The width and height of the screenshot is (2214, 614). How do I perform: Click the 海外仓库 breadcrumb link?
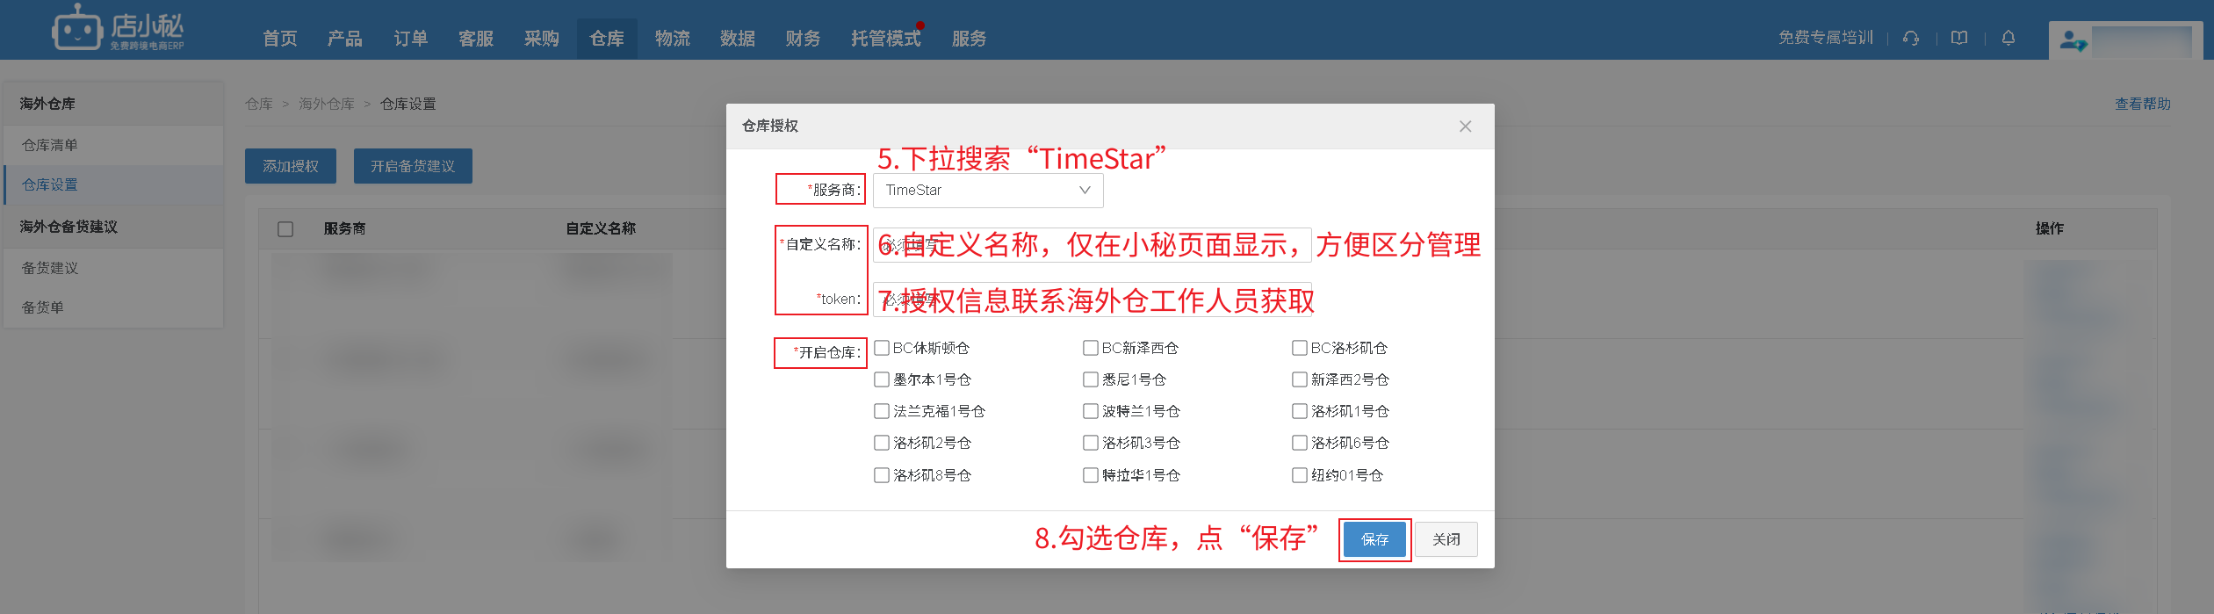coord(327,104)
